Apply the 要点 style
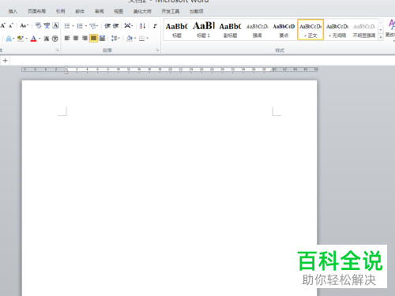Screen dimensions: 395x296 284,30
